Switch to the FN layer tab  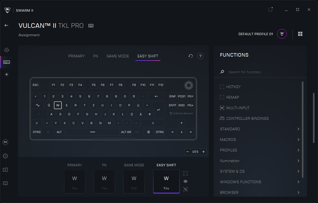(x=96, y=56)
